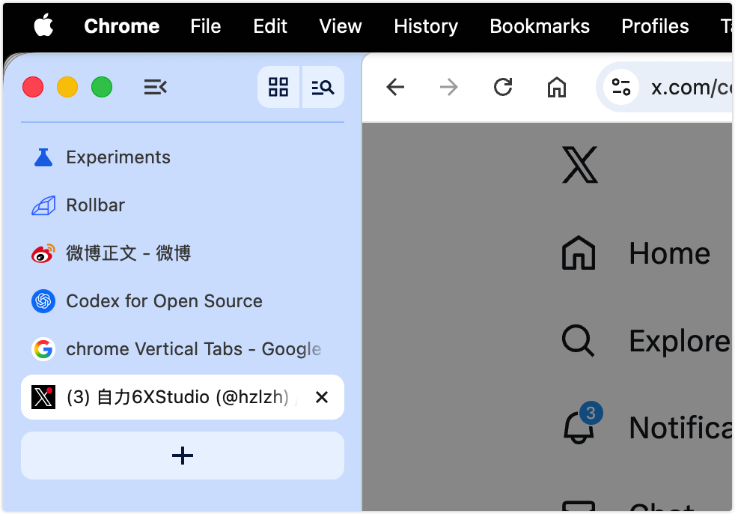The width and height of the screenshot is (735, 514).
Task: Add a new tab with plus button
Action: [x=183, y=456]
